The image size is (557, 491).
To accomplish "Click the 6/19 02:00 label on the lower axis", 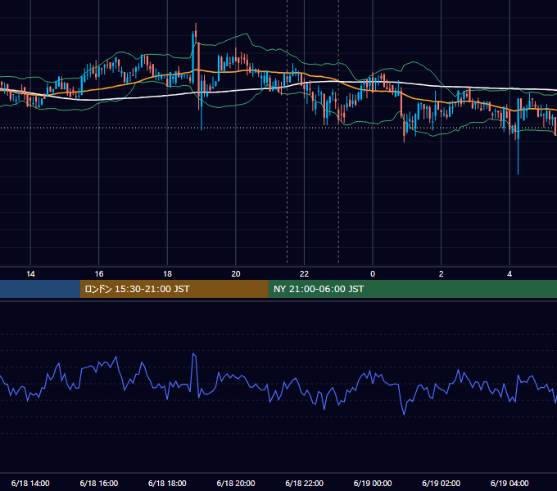I will point(441,483).
